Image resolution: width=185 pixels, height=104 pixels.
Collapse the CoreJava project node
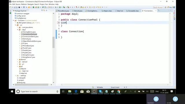click(x=14, y=21)
